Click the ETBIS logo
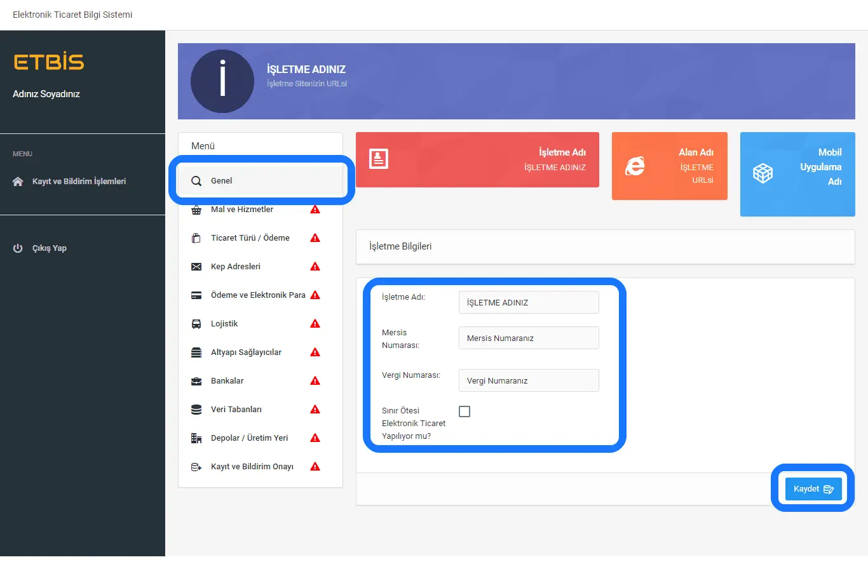This screenshot has width=868, height=569. point(49,62)
